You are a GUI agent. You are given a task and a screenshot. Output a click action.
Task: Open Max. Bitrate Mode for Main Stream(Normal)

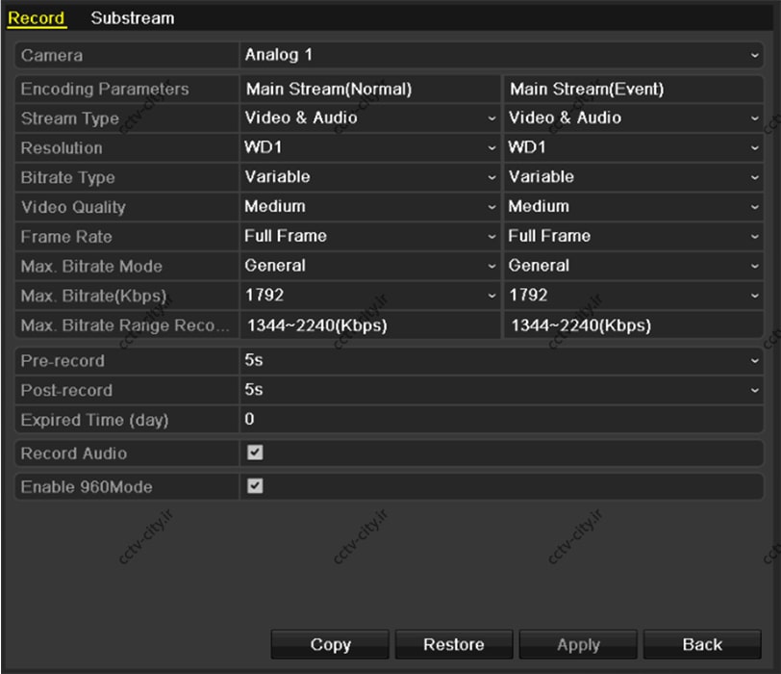370,266
